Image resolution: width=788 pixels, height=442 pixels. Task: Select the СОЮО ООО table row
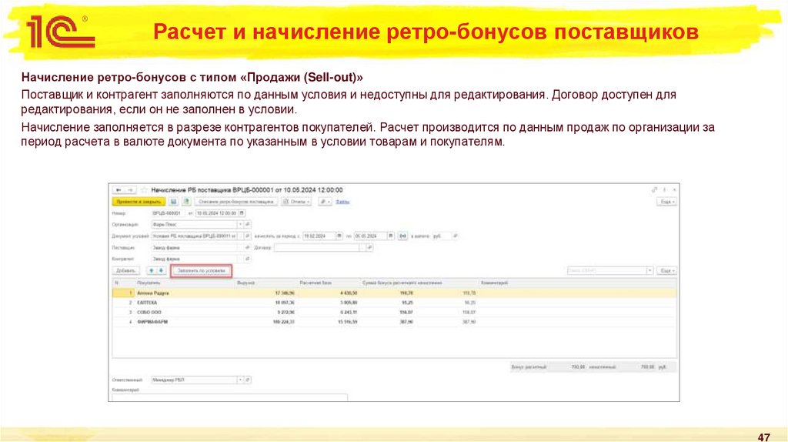point(395,313)
